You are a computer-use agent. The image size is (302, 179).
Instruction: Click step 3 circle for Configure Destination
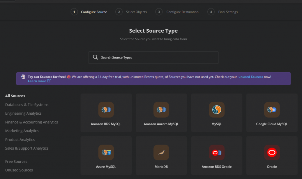pyautogui.click(x=159, y=12)
